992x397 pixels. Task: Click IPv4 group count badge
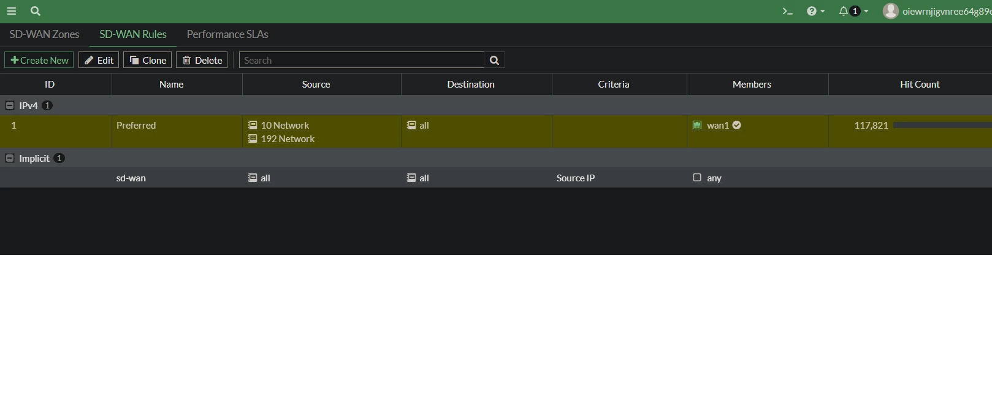click(x=47, y=105)
